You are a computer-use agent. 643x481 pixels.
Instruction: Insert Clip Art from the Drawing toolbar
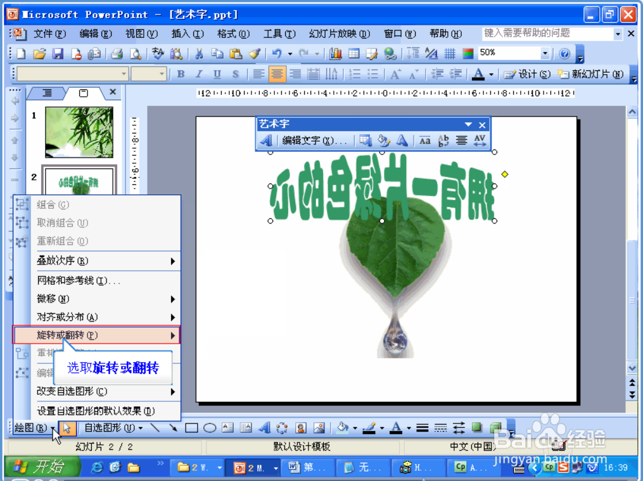(x=300, y=428)
